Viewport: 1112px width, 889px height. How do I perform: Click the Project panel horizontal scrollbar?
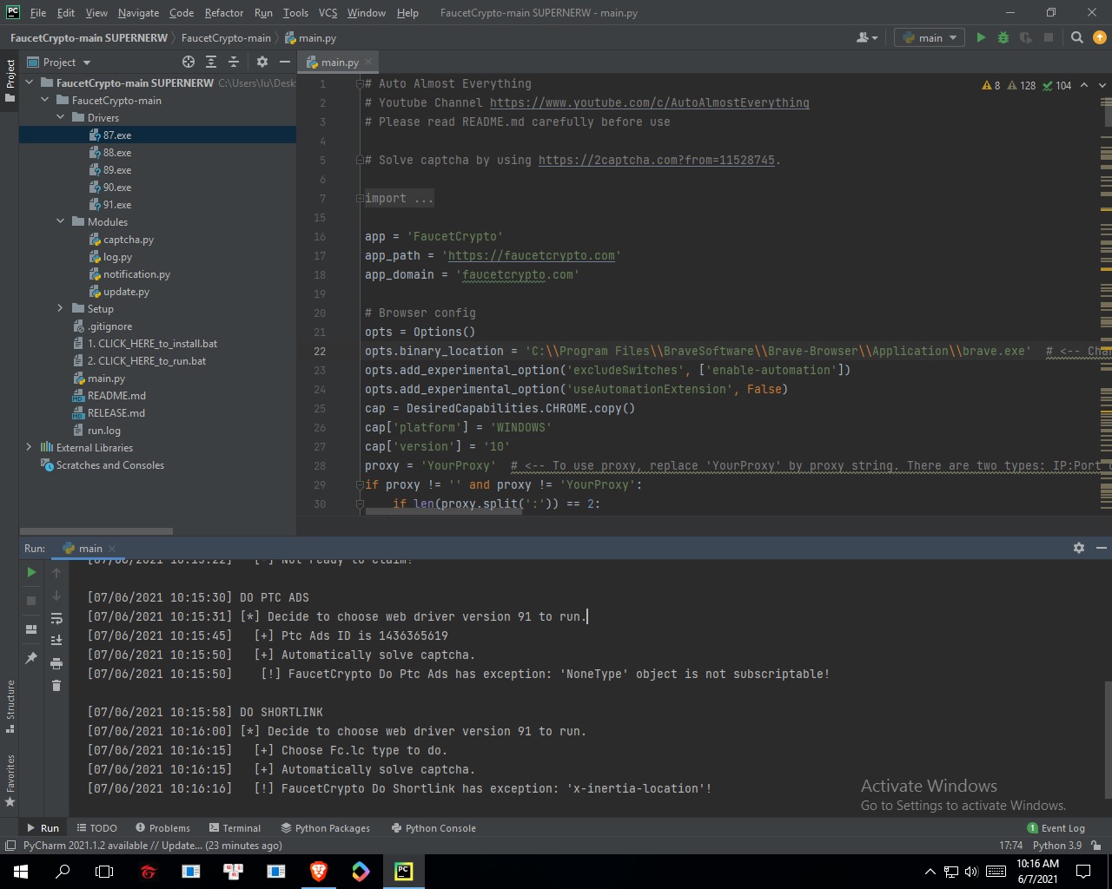coord(96,530)
